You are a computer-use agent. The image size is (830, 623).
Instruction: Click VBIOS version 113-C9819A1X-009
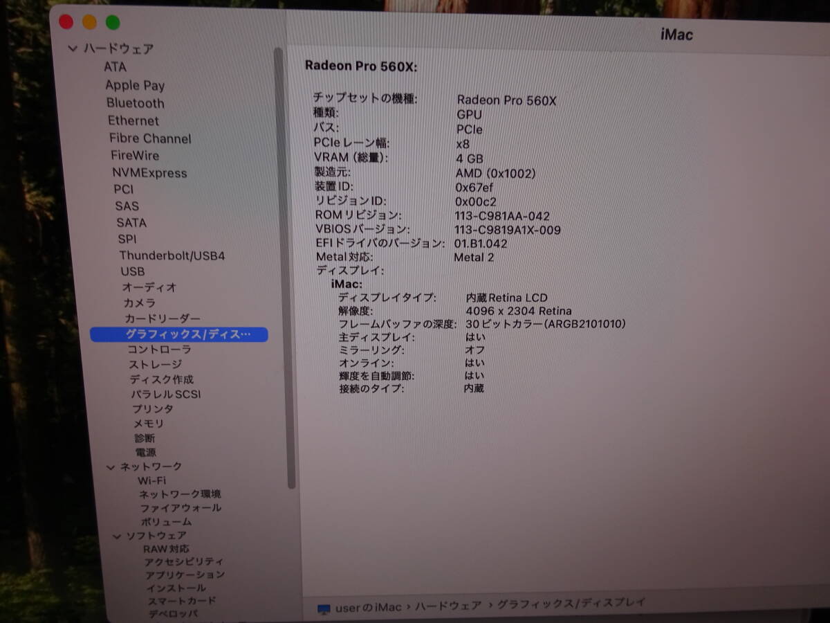coord(508,230)
